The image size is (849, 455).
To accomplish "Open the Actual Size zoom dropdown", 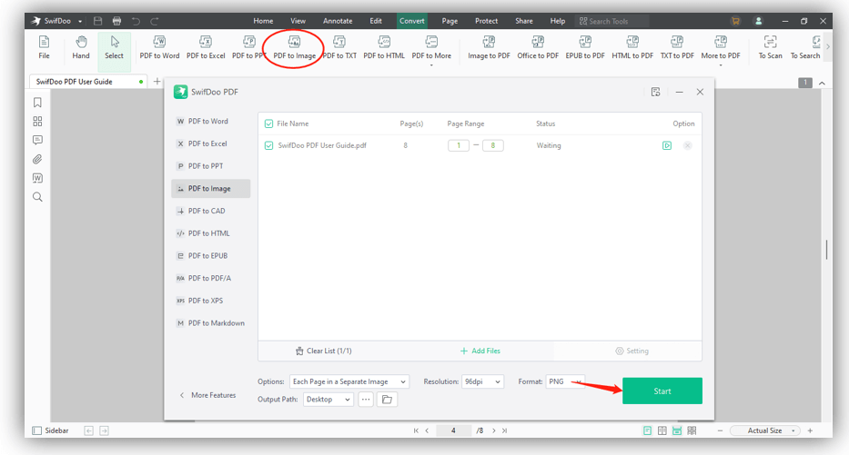I will point(765,430).
